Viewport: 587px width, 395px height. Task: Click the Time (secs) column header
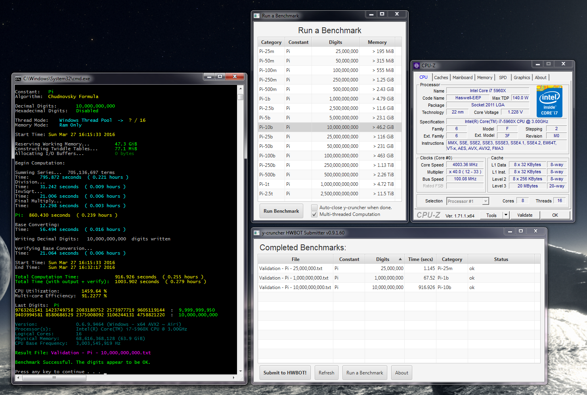tap(421, 259)
